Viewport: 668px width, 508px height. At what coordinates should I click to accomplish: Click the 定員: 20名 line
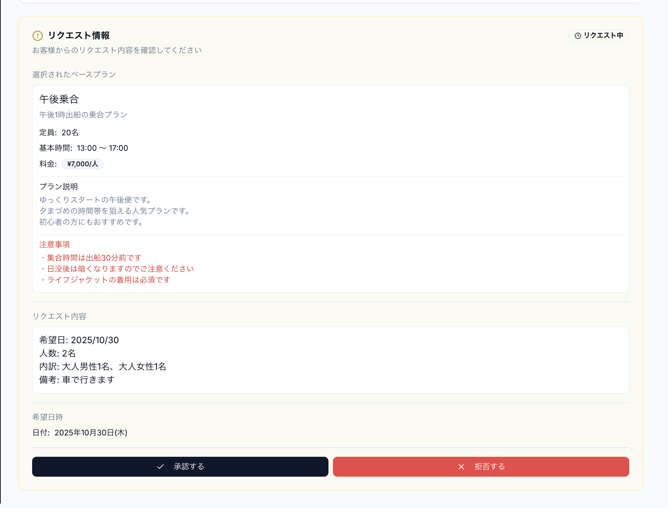click(59, 132)
